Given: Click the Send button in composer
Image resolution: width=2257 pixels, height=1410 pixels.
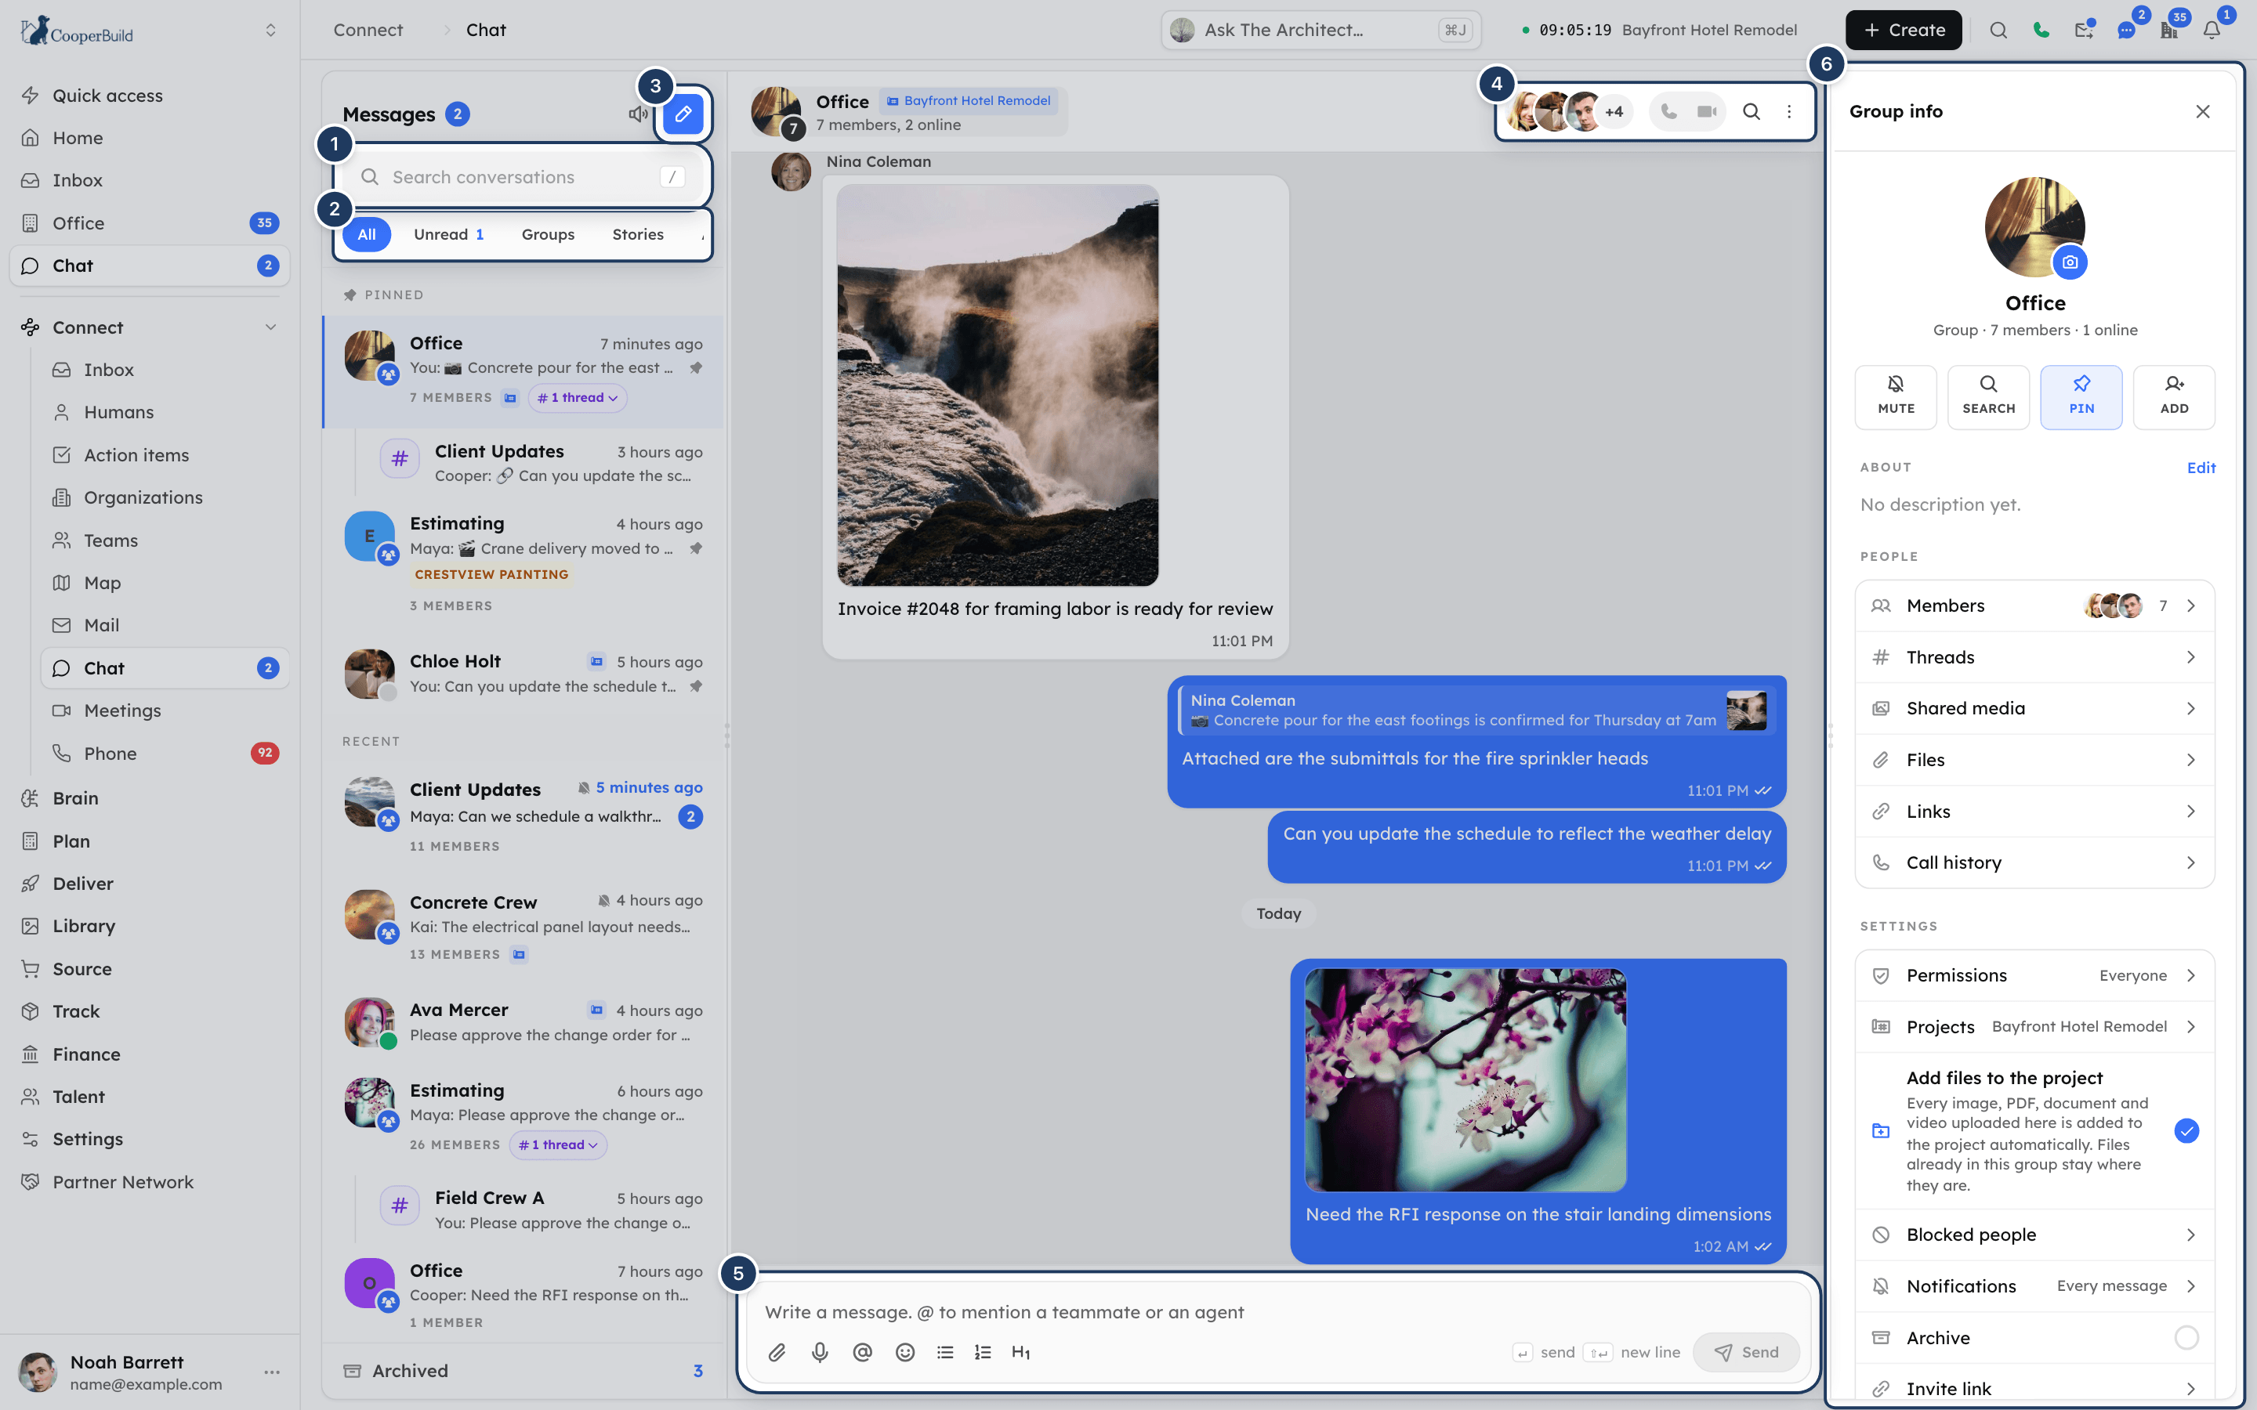Looking at the screenshot, I should click(x=1746, y=1352).
